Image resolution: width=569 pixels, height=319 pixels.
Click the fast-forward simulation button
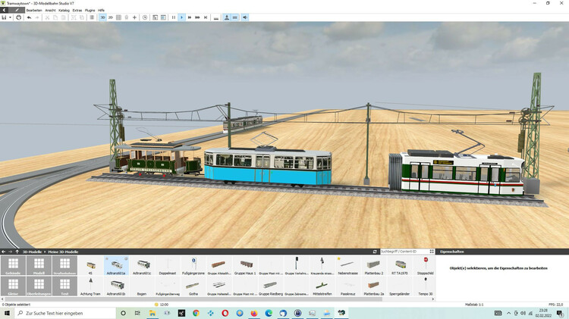[x=190, y=17]
